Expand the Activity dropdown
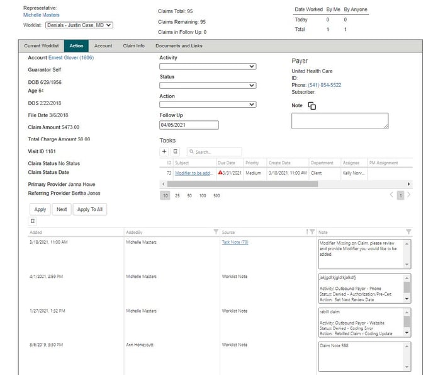 click(207, 66)
